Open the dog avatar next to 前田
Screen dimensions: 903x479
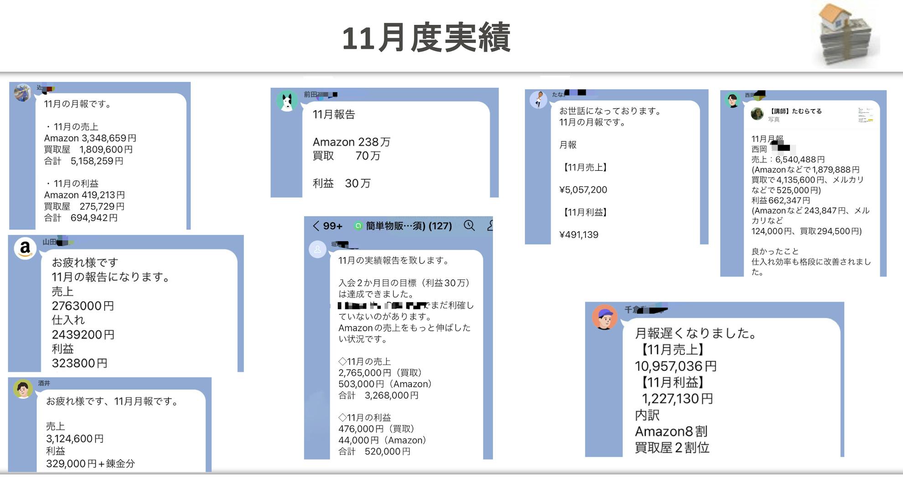click(287, 102)
